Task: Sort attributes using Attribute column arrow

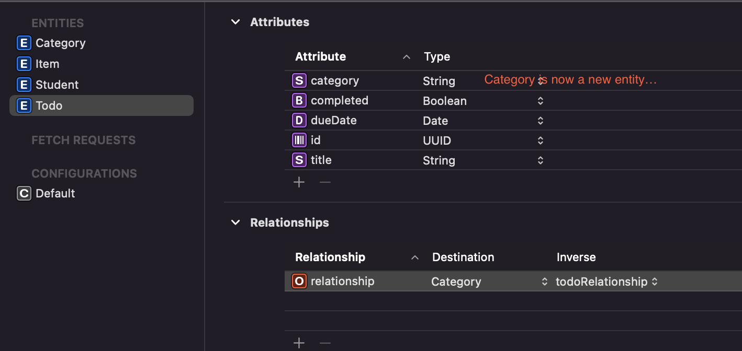Action: (406, 57)
